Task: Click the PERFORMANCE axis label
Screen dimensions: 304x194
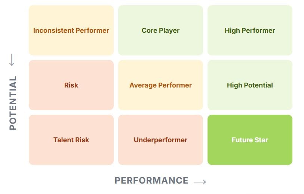Action: pos(151,181)
